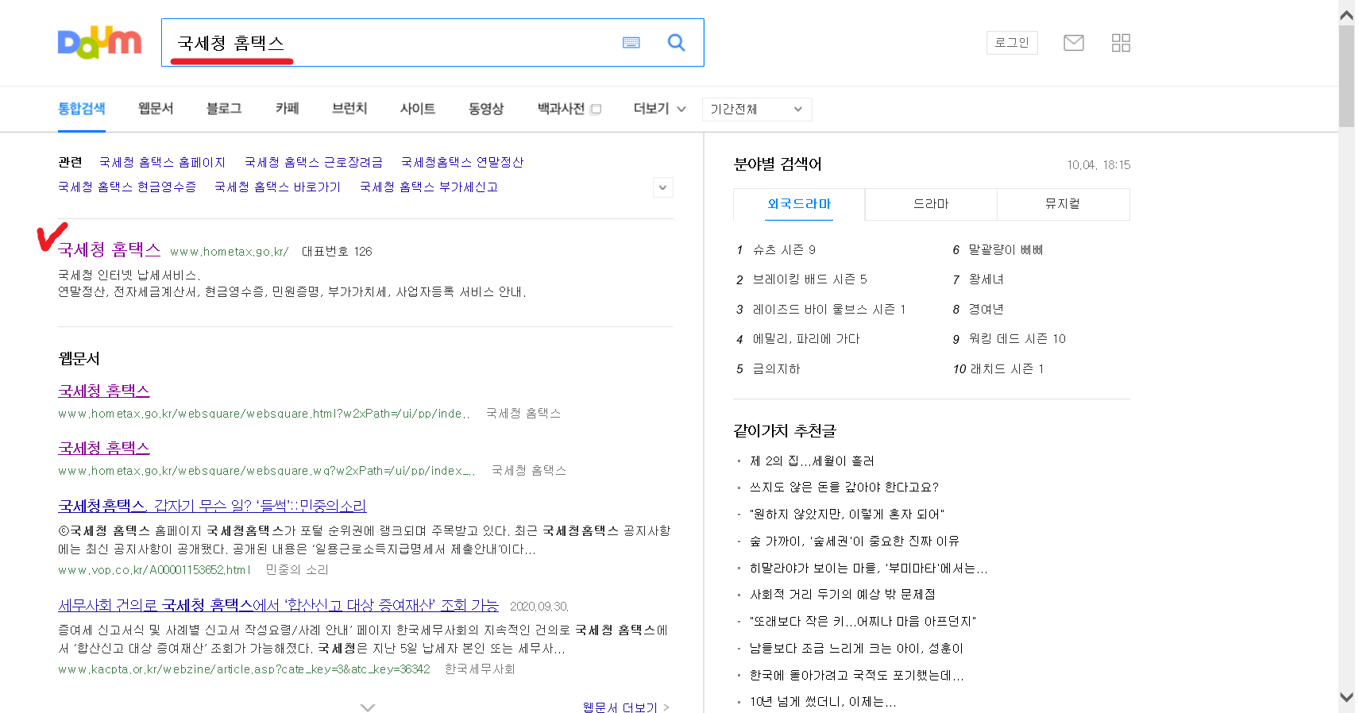Open recommended post 제 2의 집...세월이 흘러

pyautogui.click(x=812, y=461)
